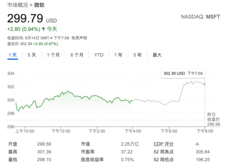The image size is (229, 168).
Task: Show the 最大 time range
Action: 157,55
